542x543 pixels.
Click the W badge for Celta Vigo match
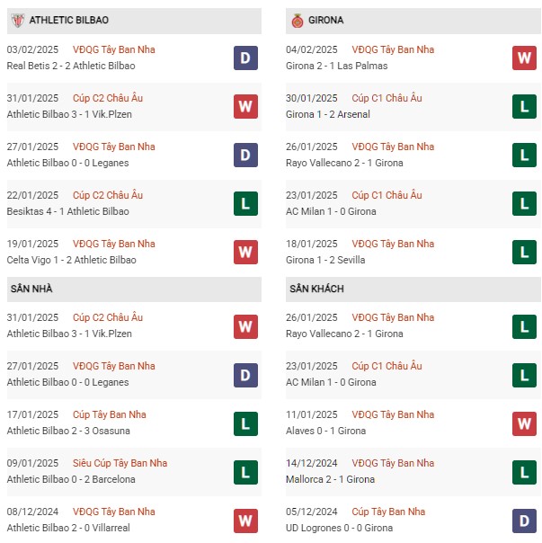(245, 252)
